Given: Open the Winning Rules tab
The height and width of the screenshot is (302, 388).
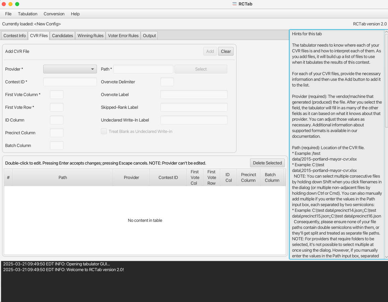Looking at the screenshot, I should [x=90, y=36].
